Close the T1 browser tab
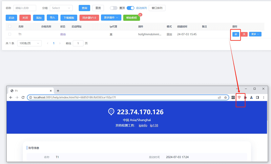The width and height of the screenshot is (271, 164). pos(50,91)
